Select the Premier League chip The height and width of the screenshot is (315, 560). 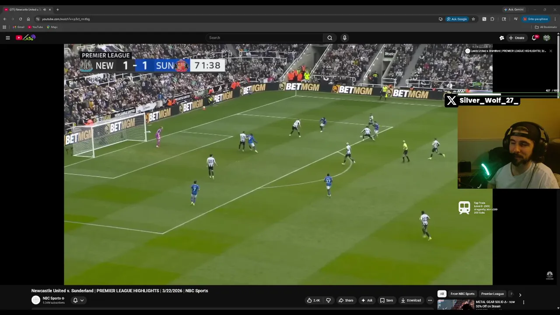coord(493,294)
